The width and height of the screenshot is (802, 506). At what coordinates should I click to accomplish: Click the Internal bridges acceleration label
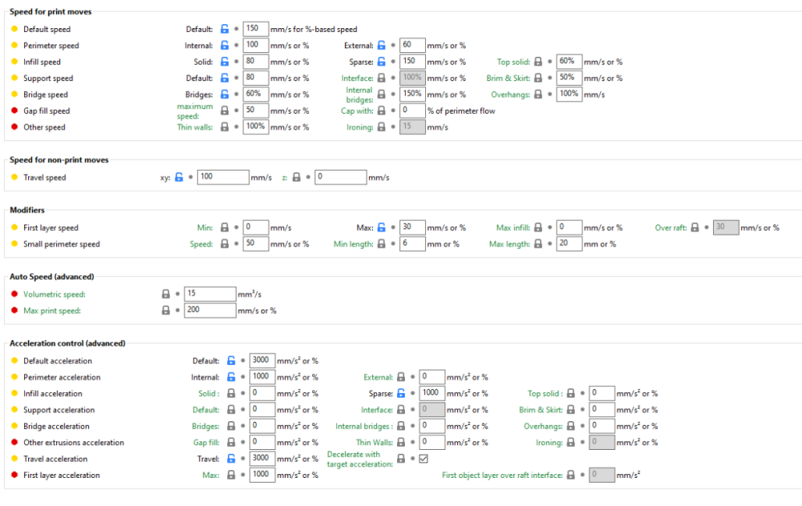pos(363,426)
